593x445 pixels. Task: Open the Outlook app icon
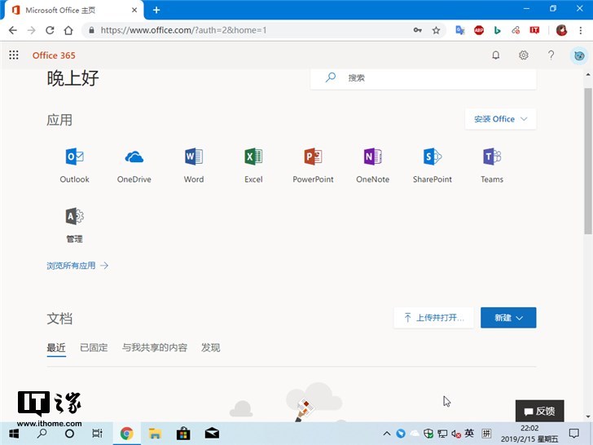click(74, 157)
